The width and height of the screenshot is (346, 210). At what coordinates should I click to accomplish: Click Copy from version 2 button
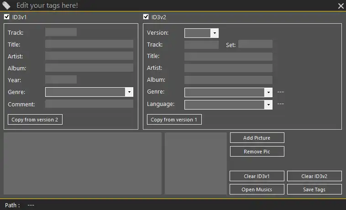tap(35, 119)
